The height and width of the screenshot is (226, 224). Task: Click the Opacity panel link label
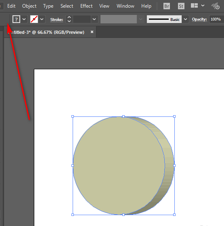point(199,19)
